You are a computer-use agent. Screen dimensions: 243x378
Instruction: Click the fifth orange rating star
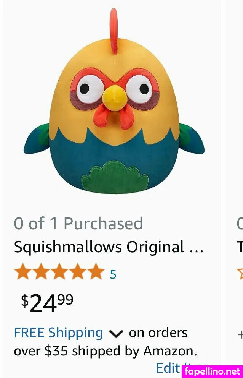[x=96, y=272]
